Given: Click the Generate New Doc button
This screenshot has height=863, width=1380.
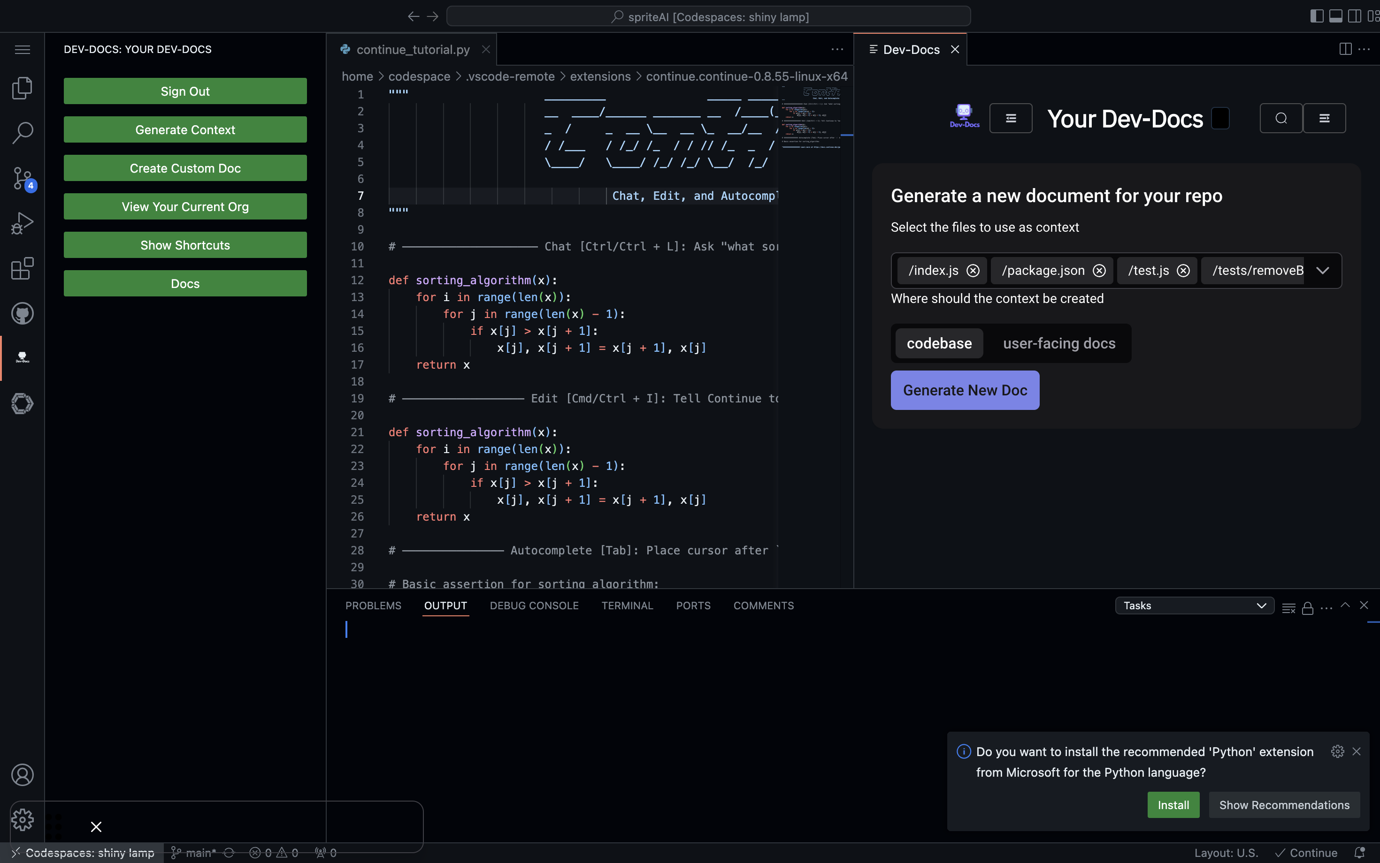Looking at the screenshot, I should pyautogui.click(x=965, y=390).
